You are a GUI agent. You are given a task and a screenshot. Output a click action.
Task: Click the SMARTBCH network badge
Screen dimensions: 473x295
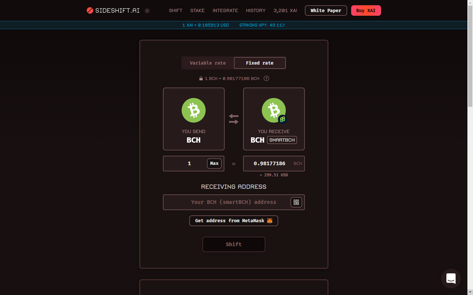[282, 140]
